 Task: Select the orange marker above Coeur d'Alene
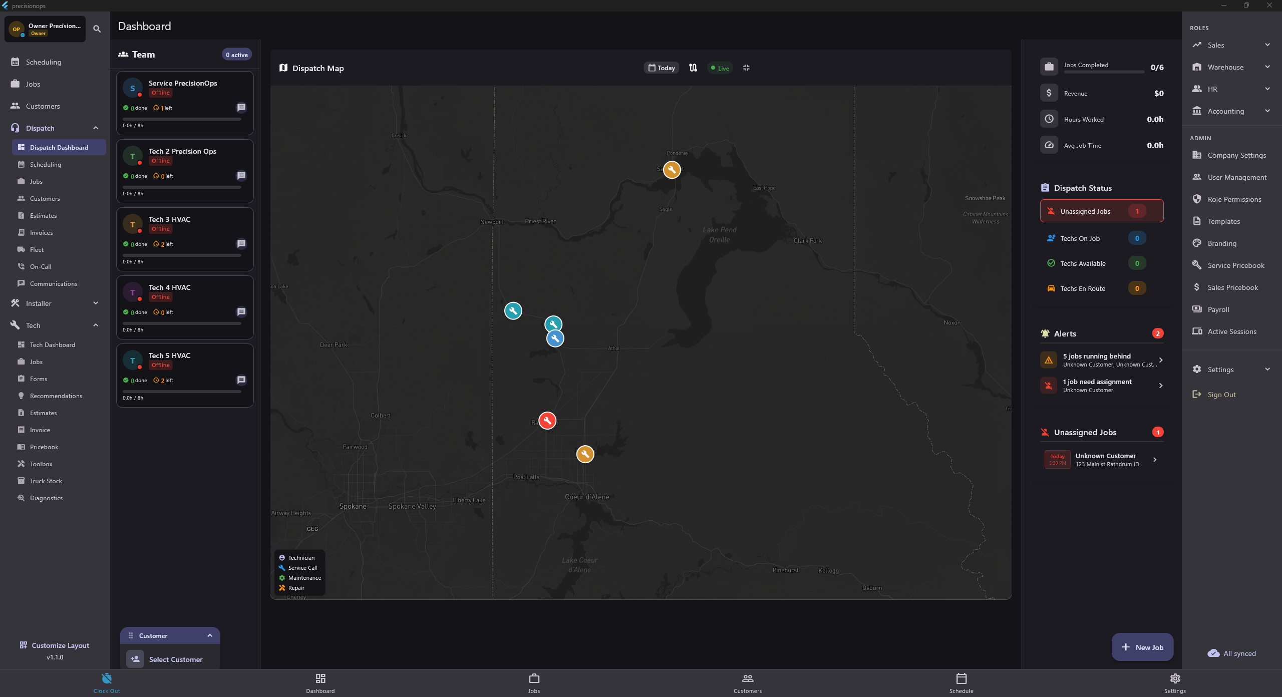pyautogui.click(x=585, y=454)
